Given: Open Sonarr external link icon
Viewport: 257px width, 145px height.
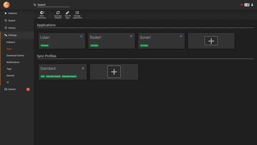Looking at the screenshot, I should click(x=181, y=36).
